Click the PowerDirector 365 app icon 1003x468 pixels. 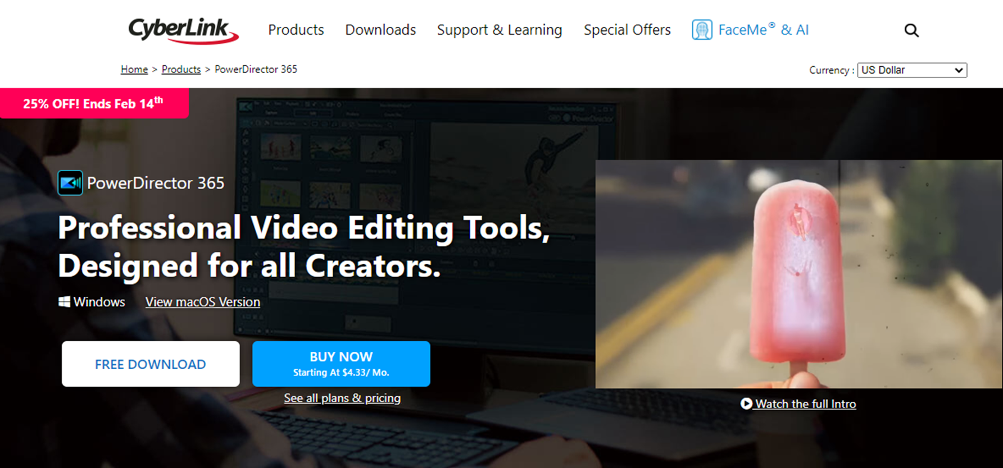tap(70, 183)
